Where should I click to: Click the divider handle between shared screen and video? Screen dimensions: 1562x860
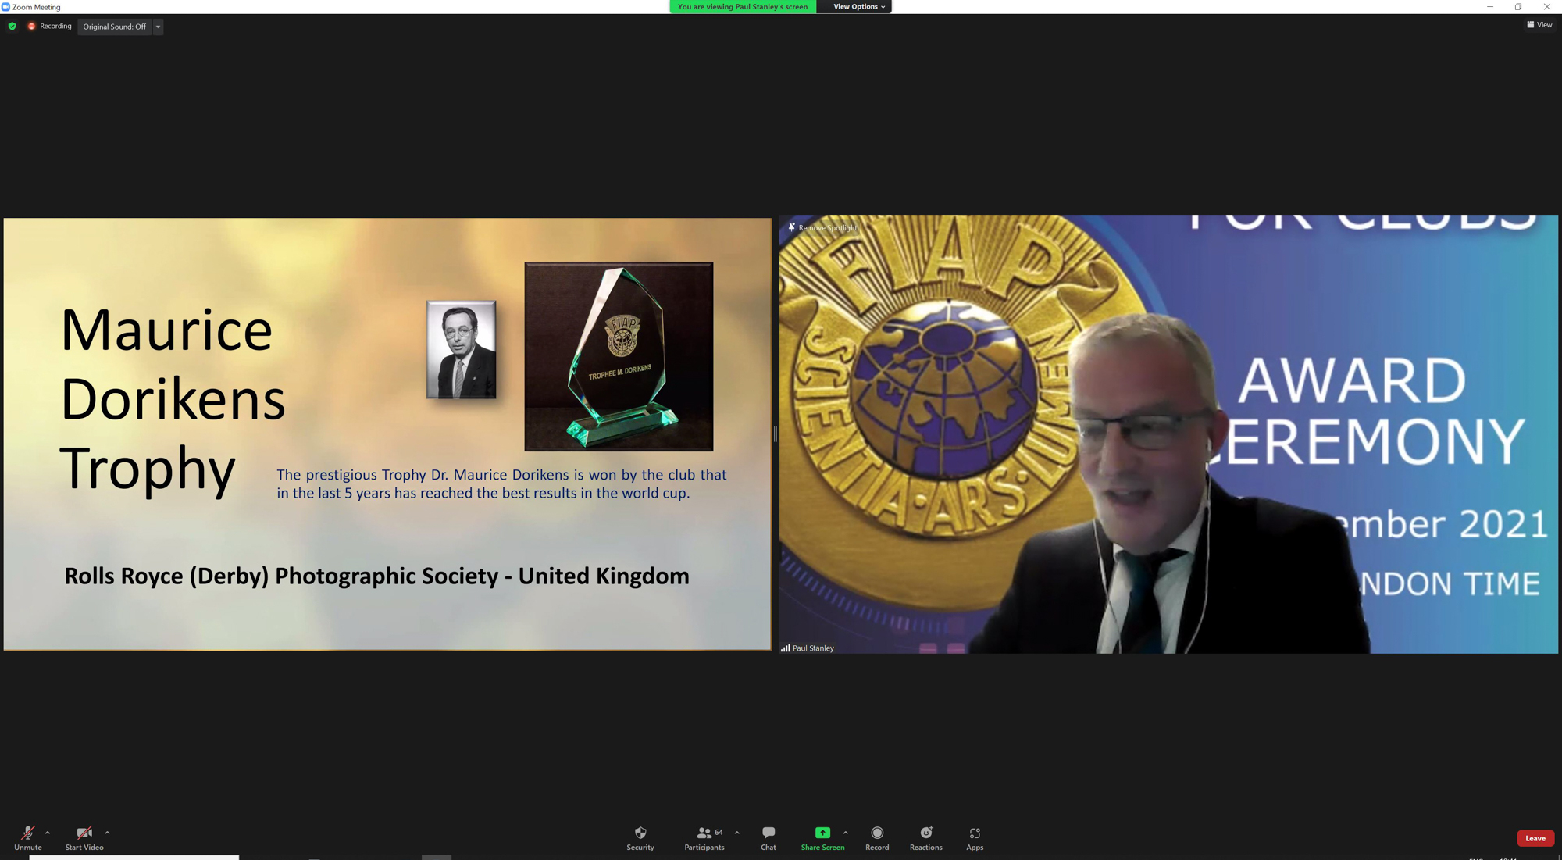tap(775, 434)
